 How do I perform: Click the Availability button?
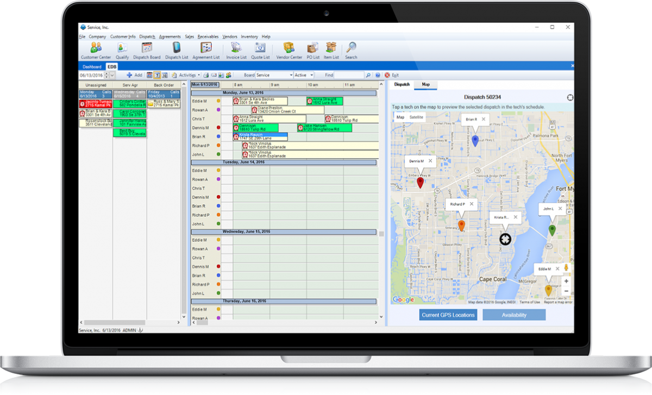coord(513,314)
